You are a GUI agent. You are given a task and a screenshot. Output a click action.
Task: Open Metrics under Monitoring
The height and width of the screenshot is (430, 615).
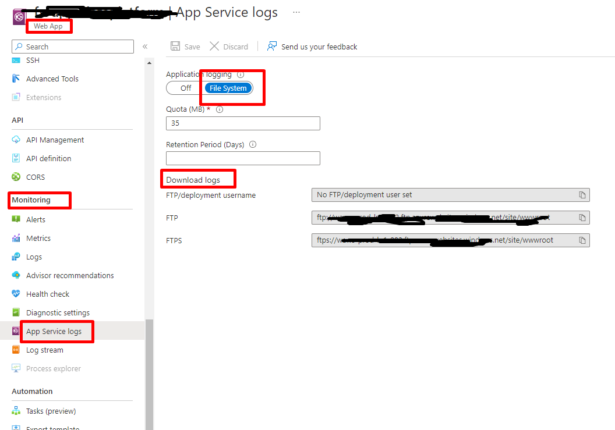38,239
